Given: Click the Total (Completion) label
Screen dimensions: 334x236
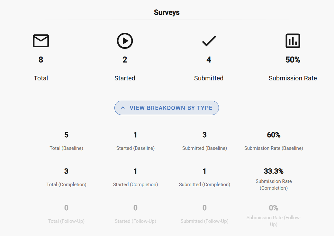Looking at the screenshot, I should (66, 185).
